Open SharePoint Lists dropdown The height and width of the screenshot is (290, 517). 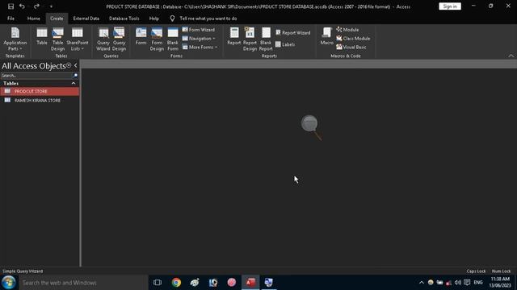[x=78, y=39]
